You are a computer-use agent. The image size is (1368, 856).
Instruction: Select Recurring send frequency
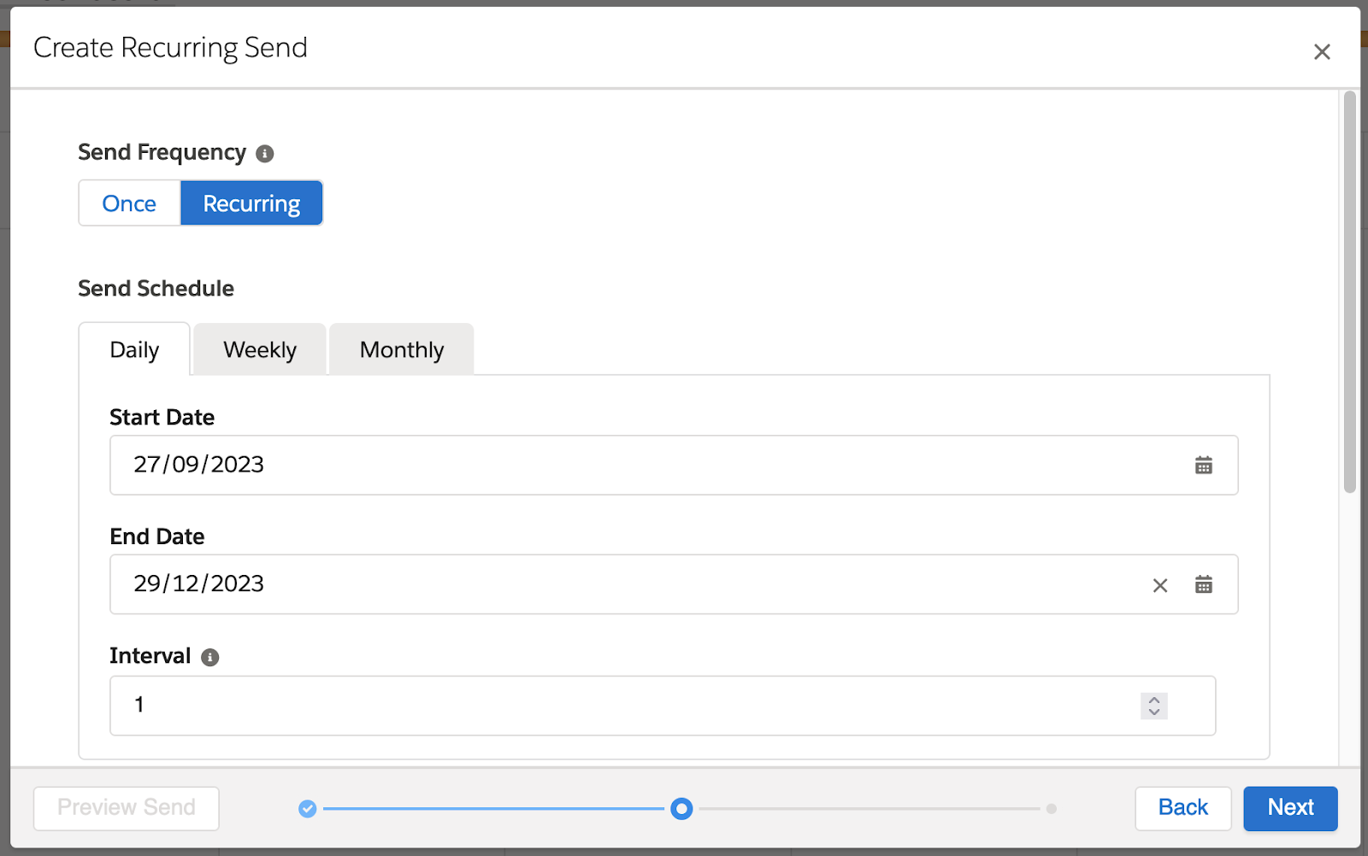[x=251, y=203]
